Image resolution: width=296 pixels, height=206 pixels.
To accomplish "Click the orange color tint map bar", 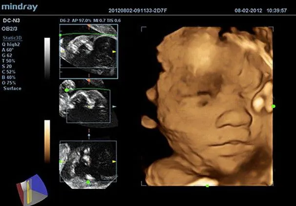I will click(47, 141).
